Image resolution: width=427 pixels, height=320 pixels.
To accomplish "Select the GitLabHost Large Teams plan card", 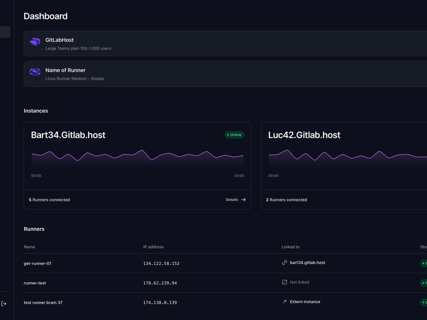I will click(223, 44).
